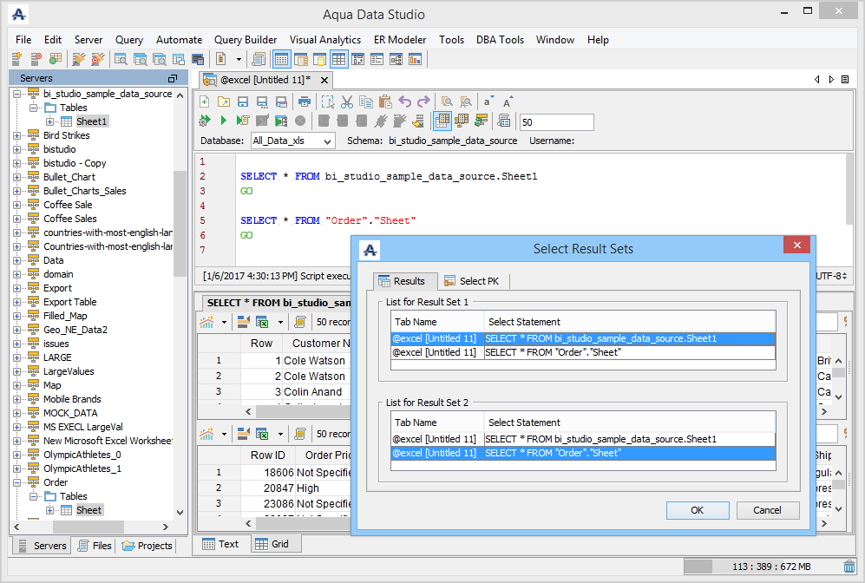Viewport: 865px width, 583px height.
Task: Click OK in Select Result Sets dialog
Action: 697,510
